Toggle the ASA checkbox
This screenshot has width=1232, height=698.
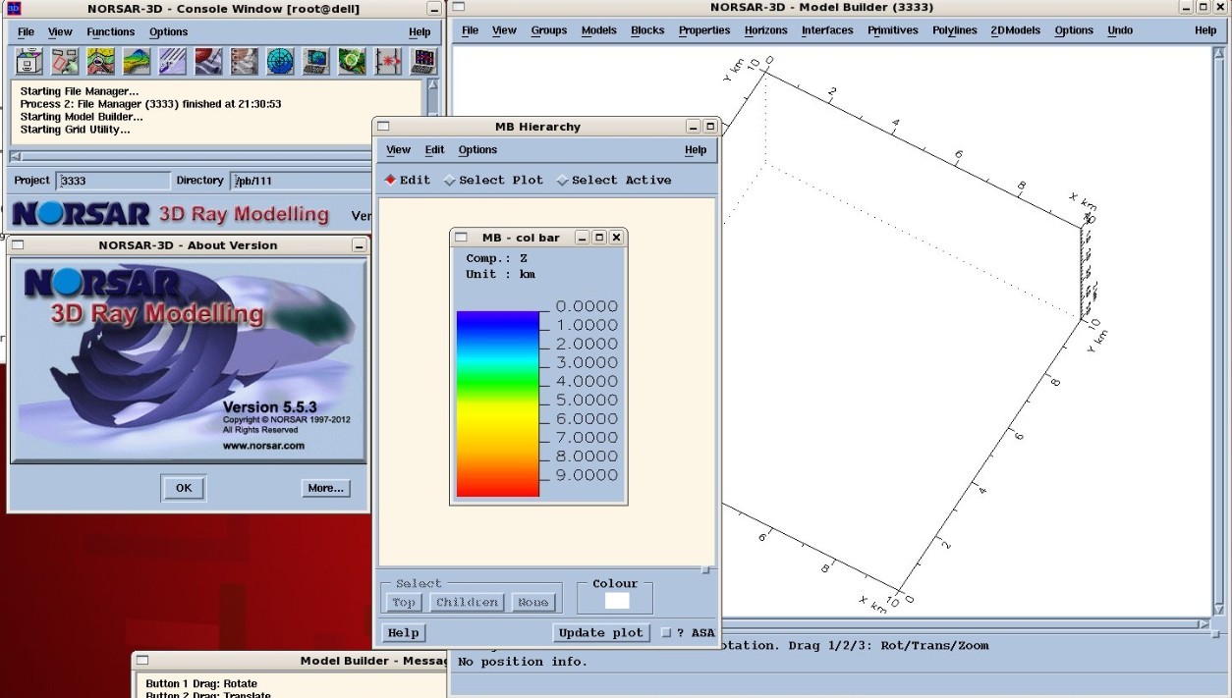point(666,633)
